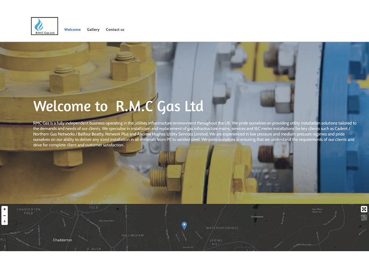This screenshot has height=276, width=369.
Task: Zoom out on the map
Action: coord(5,215)
